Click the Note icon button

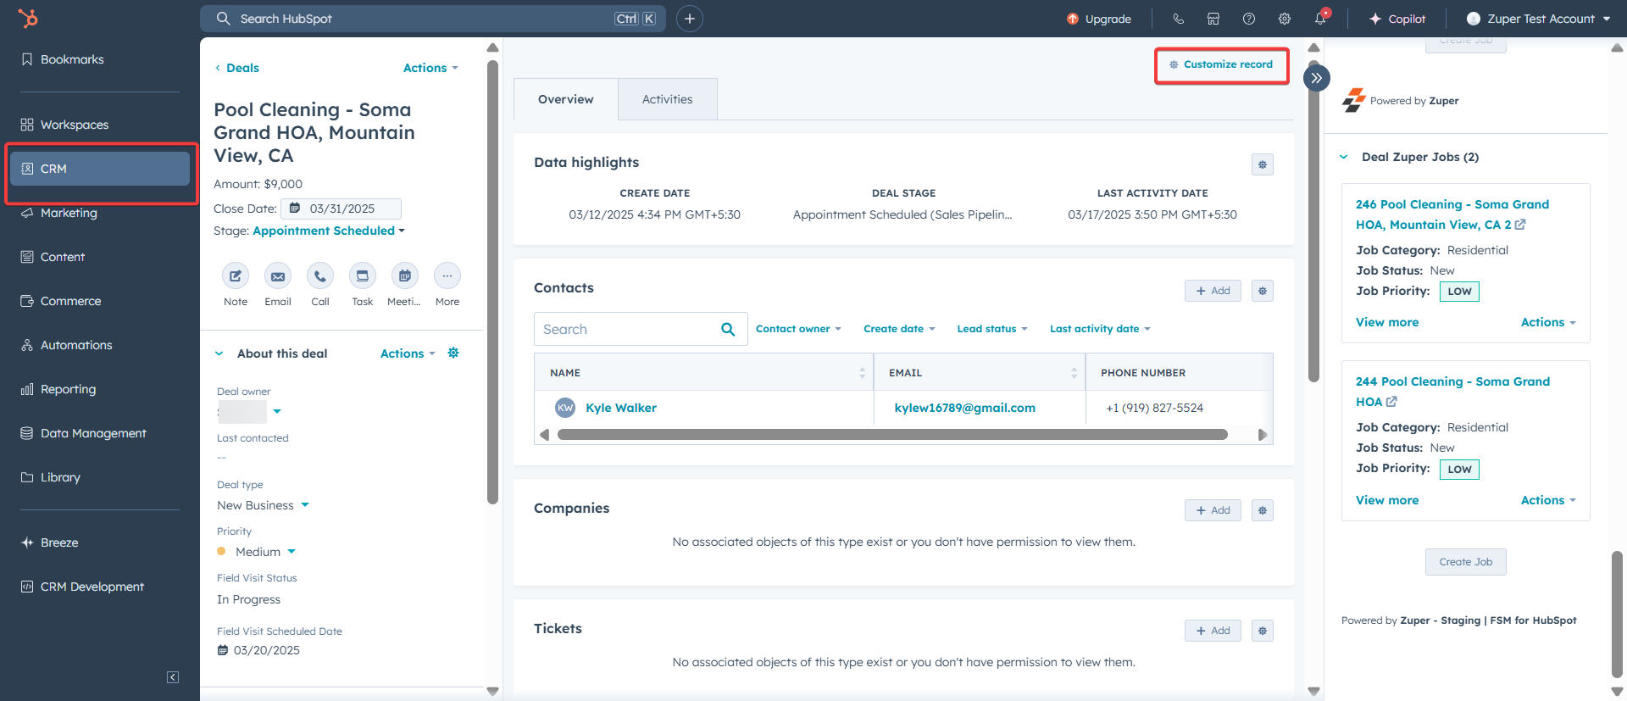[236, 275]
